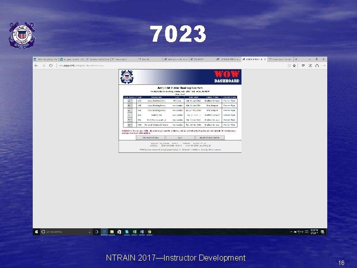This screenshot has height=268, width=357.
Task: Open Excel from the taskbar
Action: [134, 232]
